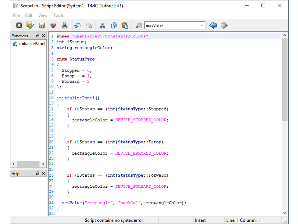Click the editor vertical scrollbar thumb
The image size is (298, 224).
pyautogui.click(x=285, y=79)
